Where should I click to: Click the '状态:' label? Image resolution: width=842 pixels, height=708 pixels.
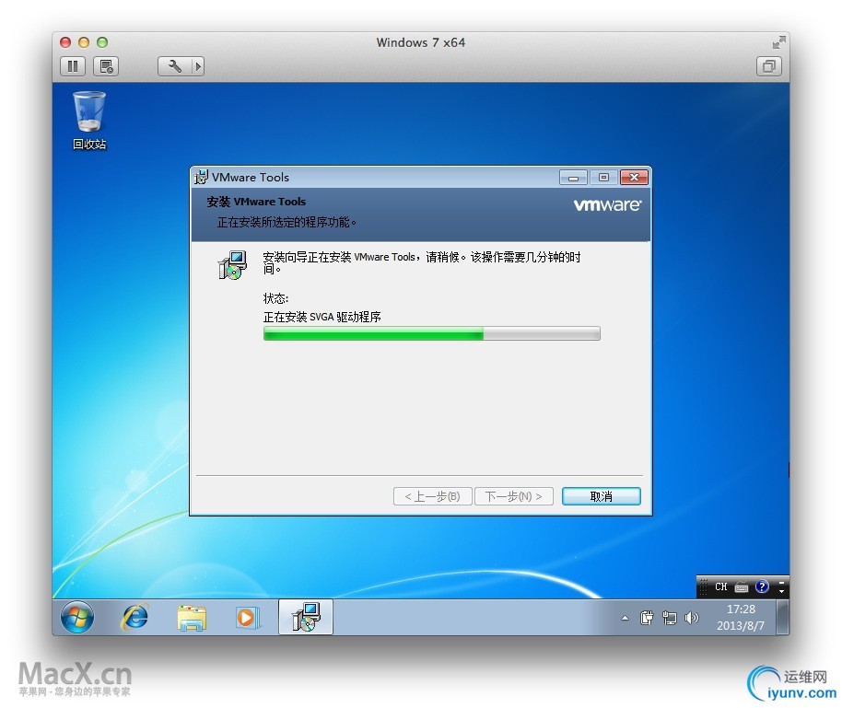[x=275, y=298]
